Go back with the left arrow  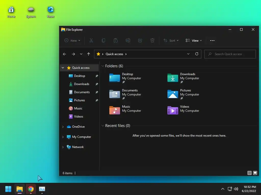click(x=64, y=54)
